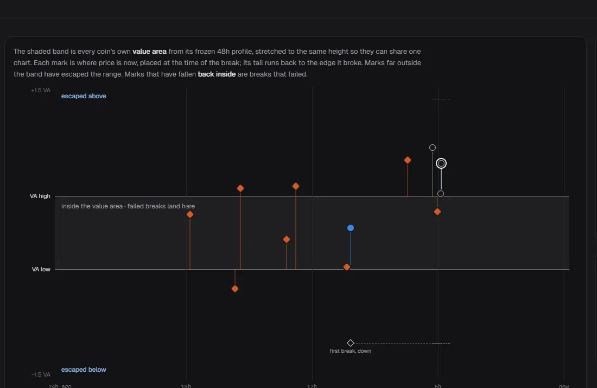Select the white hollow diamond labeled first break, down

click(351, 343)
